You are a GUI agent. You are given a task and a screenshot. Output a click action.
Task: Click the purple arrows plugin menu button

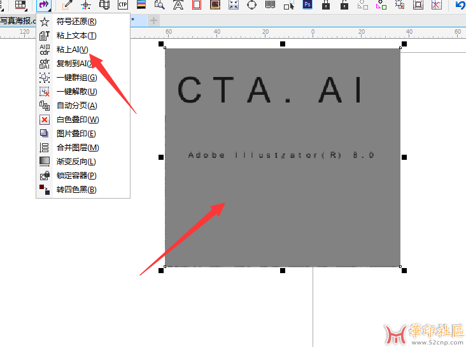click(44, 4)
